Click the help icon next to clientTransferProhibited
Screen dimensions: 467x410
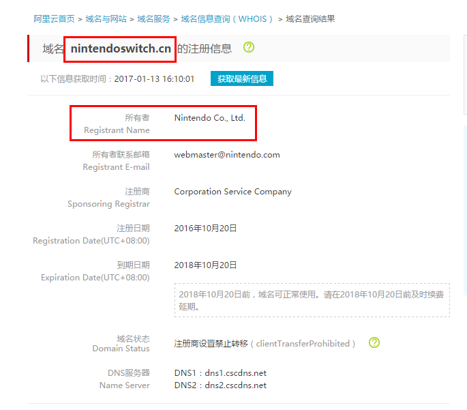374,342
